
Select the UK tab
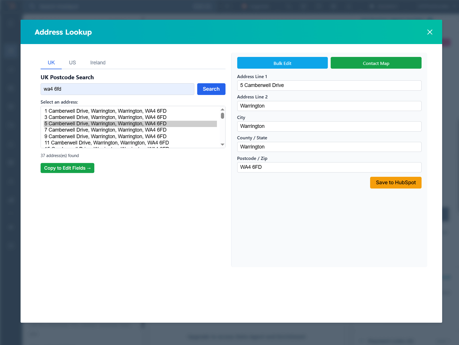point(51,63)
